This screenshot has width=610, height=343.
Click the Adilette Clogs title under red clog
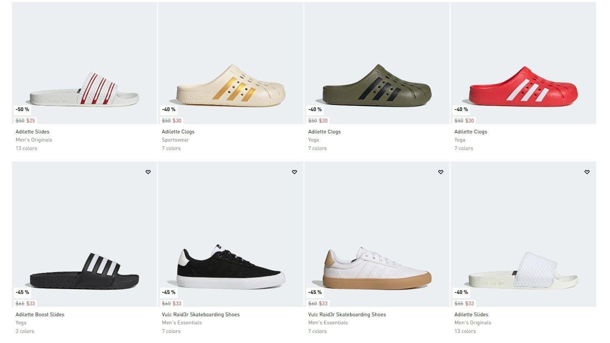pyautogui.click(x=471, y=132)
